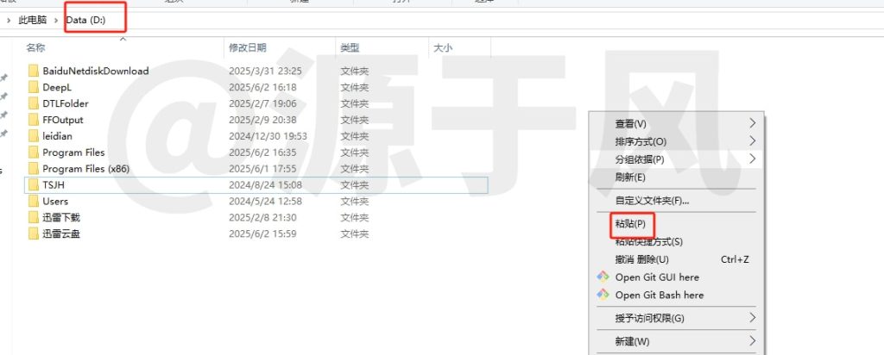This screenshot has width=884, height=355.
Task: Click the DeepL folder name
Action: (57, 87)
